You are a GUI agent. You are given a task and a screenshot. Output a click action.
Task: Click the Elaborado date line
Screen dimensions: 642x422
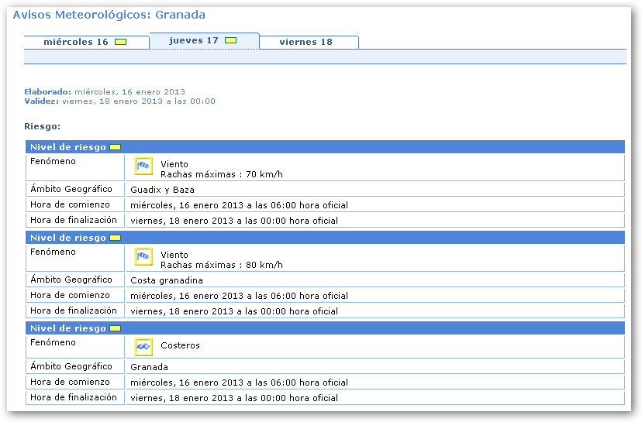[105, 91]
